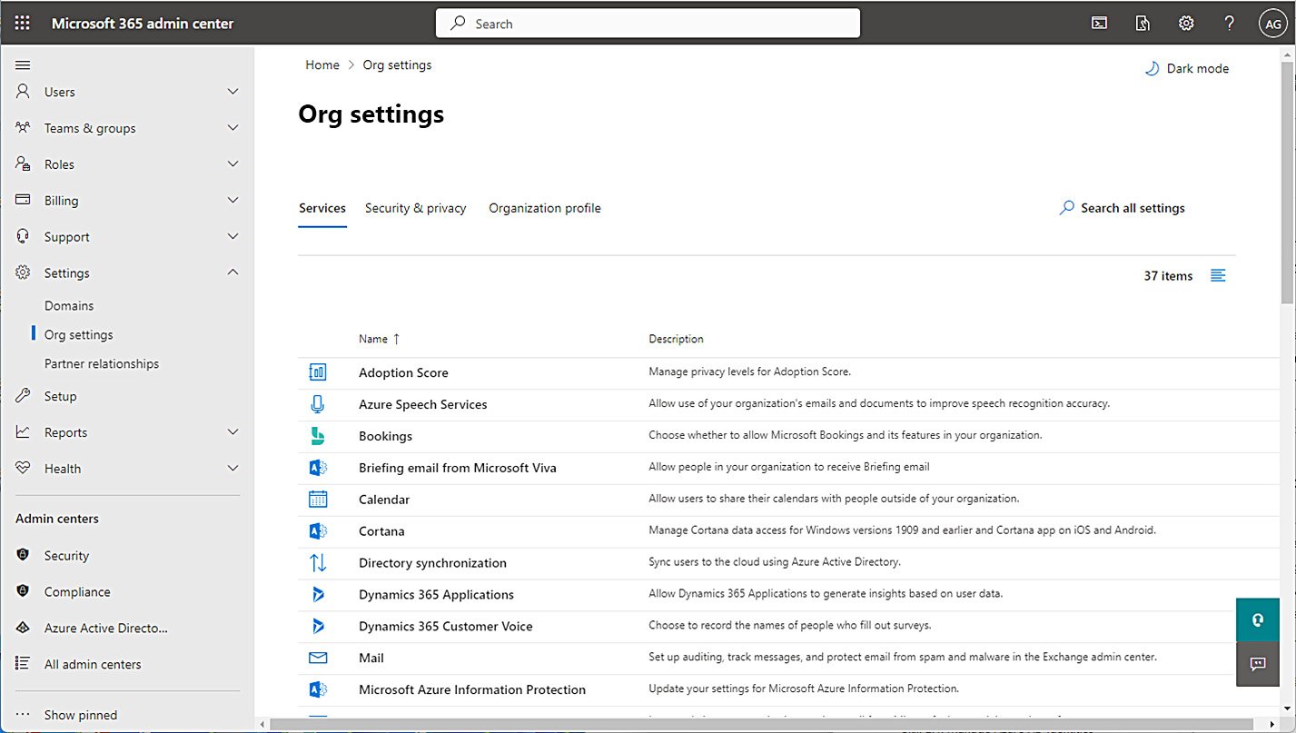Viewport: 1296px width, 733px height.
Task: Open the Cloud Shell terminal icon
Action: tap(1099, 24)
